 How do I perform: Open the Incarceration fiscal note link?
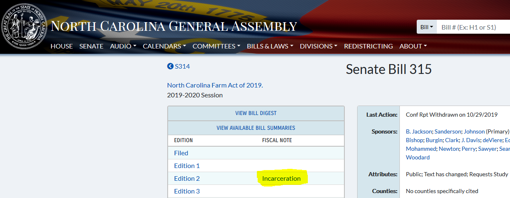pos(282,178)
